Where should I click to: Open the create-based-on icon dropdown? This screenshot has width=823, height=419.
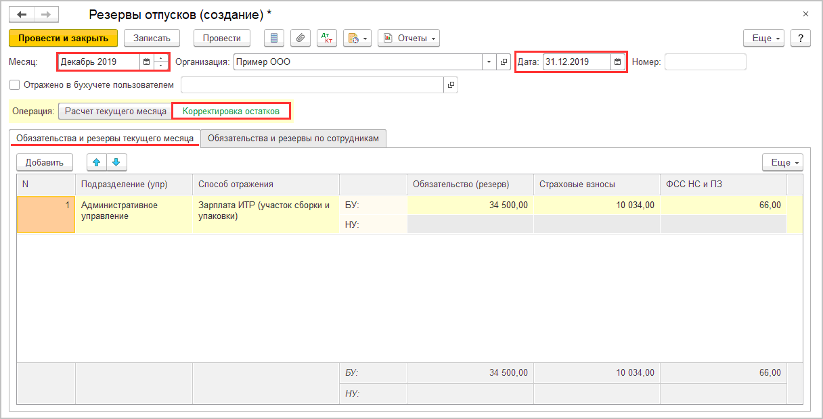[x=357, y=38]
